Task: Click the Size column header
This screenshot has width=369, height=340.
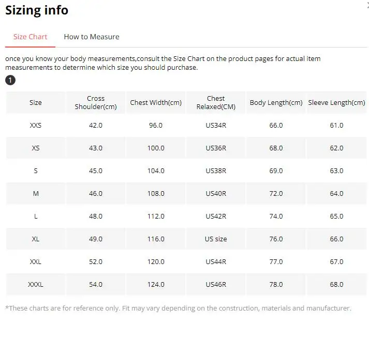Action: (36, 102)
